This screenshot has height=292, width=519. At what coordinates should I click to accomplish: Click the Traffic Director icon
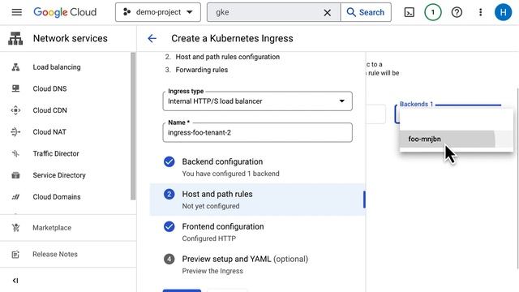click(x=15, y=153)
